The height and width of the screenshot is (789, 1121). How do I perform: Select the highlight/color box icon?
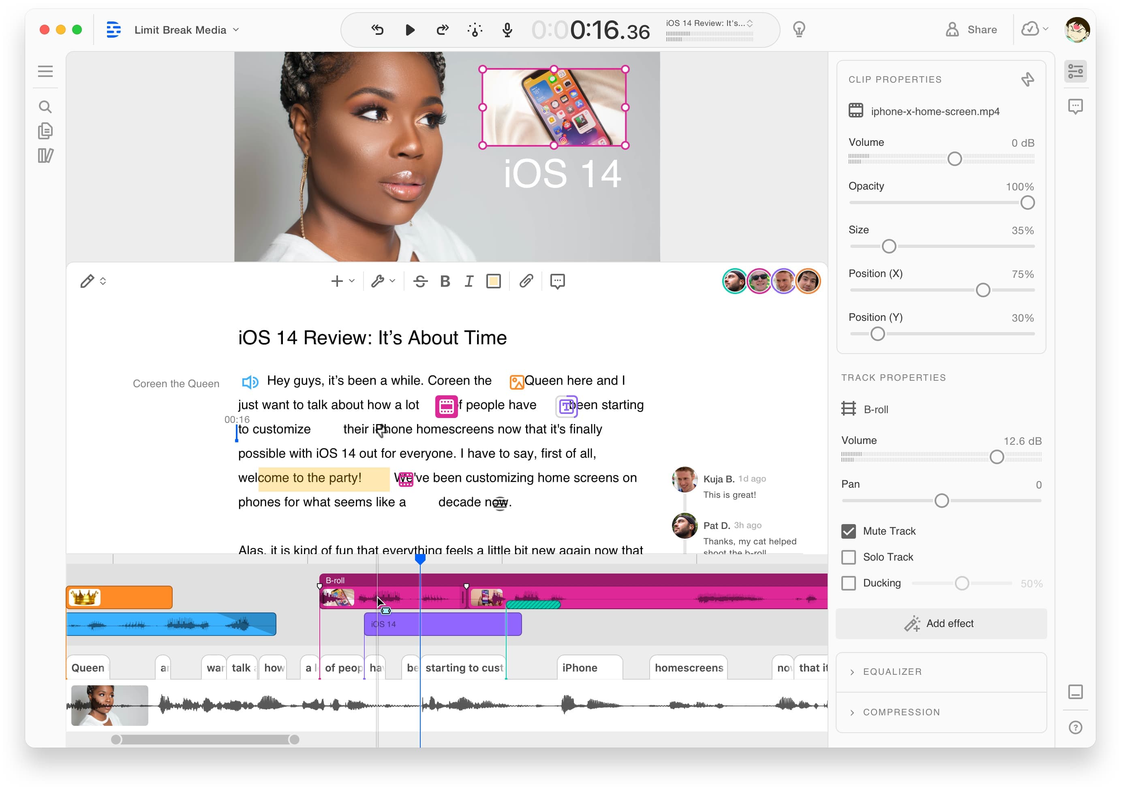pos(495,281)
